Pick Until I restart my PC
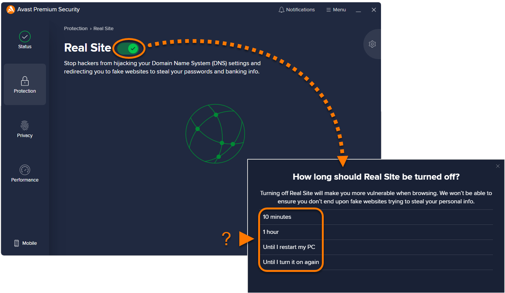This screenshot has width=505, height=293. [x=289, y=247]
